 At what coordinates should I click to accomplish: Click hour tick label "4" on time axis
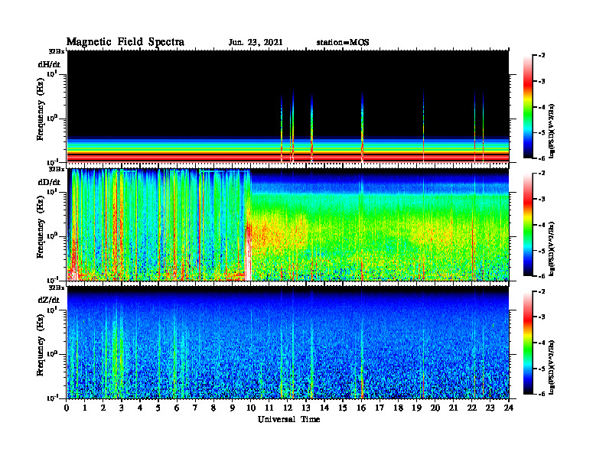[x=140, y=408]
